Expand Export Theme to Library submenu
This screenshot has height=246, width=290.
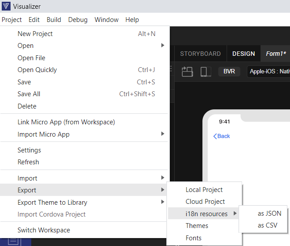point(162,202)
